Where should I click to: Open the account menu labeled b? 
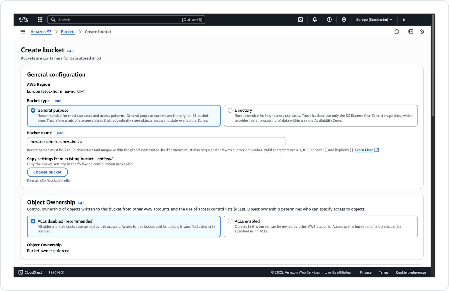(404, 20)
